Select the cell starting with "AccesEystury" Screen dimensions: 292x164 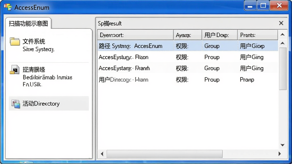pyautogui.click(x=123, y=57)
